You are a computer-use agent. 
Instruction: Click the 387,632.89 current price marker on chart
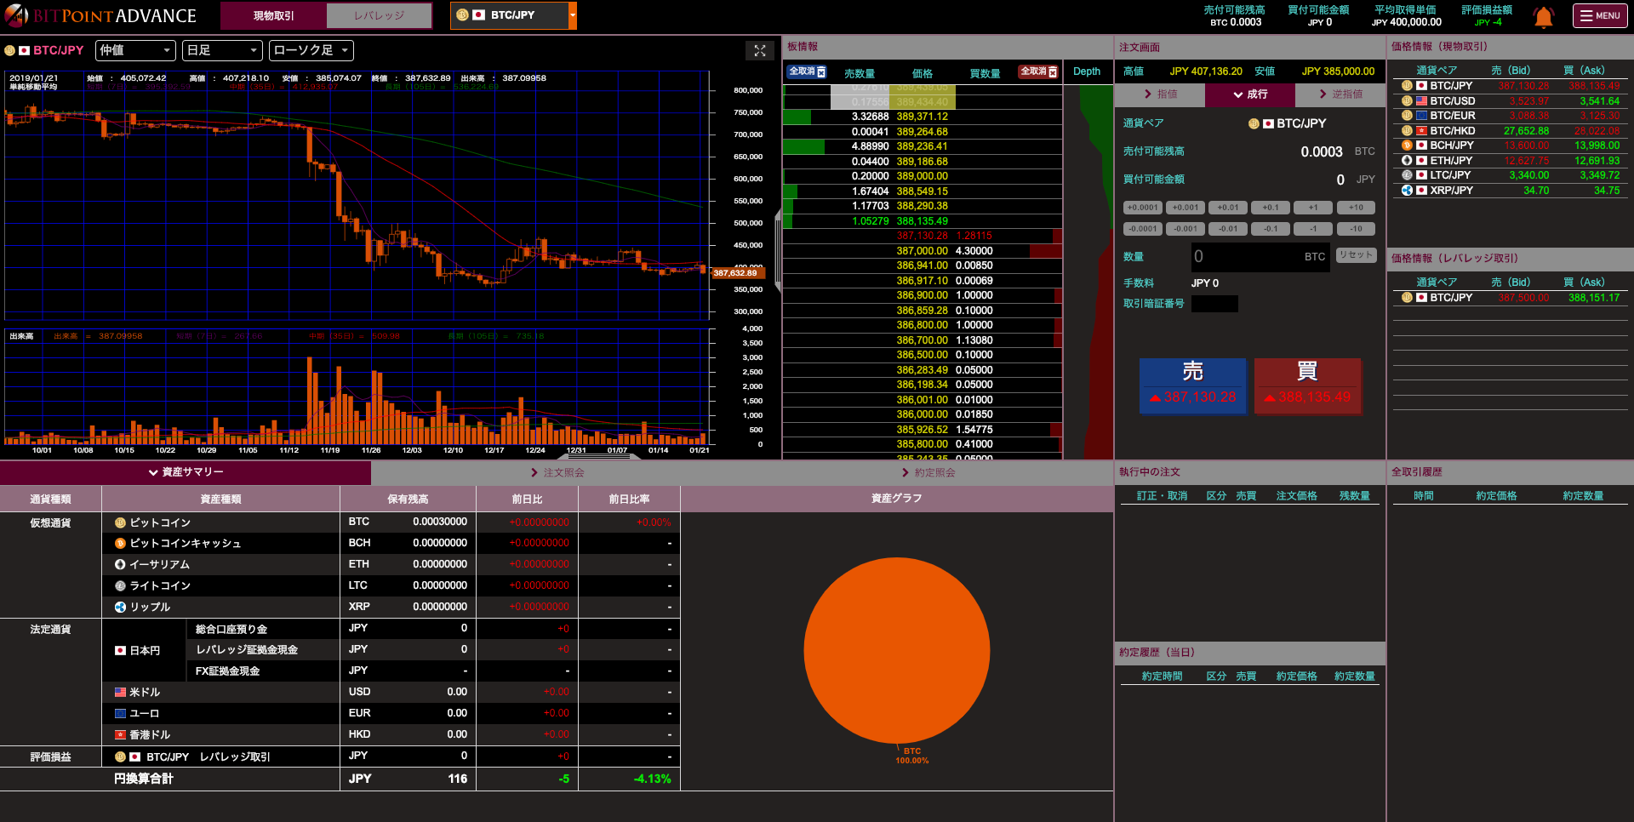tap(738, 273)
